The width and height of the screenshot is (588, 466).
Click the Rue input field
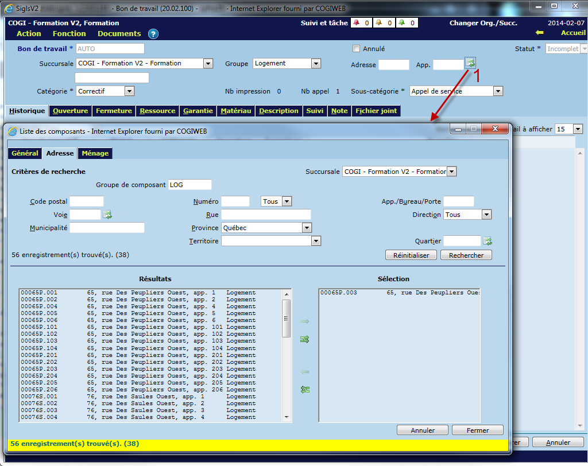pyautogui.click(x=266, y=215)
